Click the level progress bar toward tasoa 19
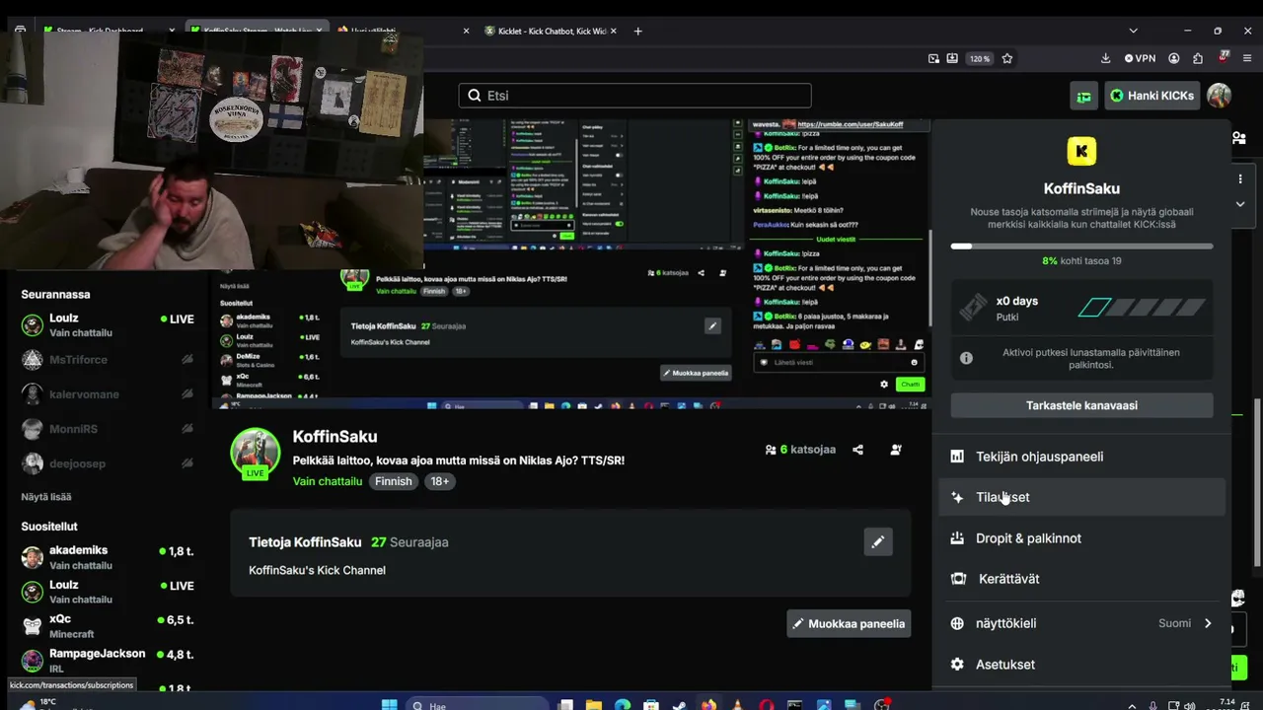Image resolution: width=1263 pixels, height=710 pixels. click(1081, 247)
